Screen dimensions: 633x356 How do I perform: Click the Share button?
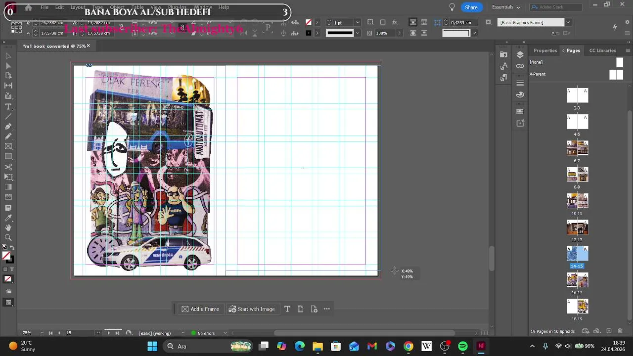coord(471,7)
